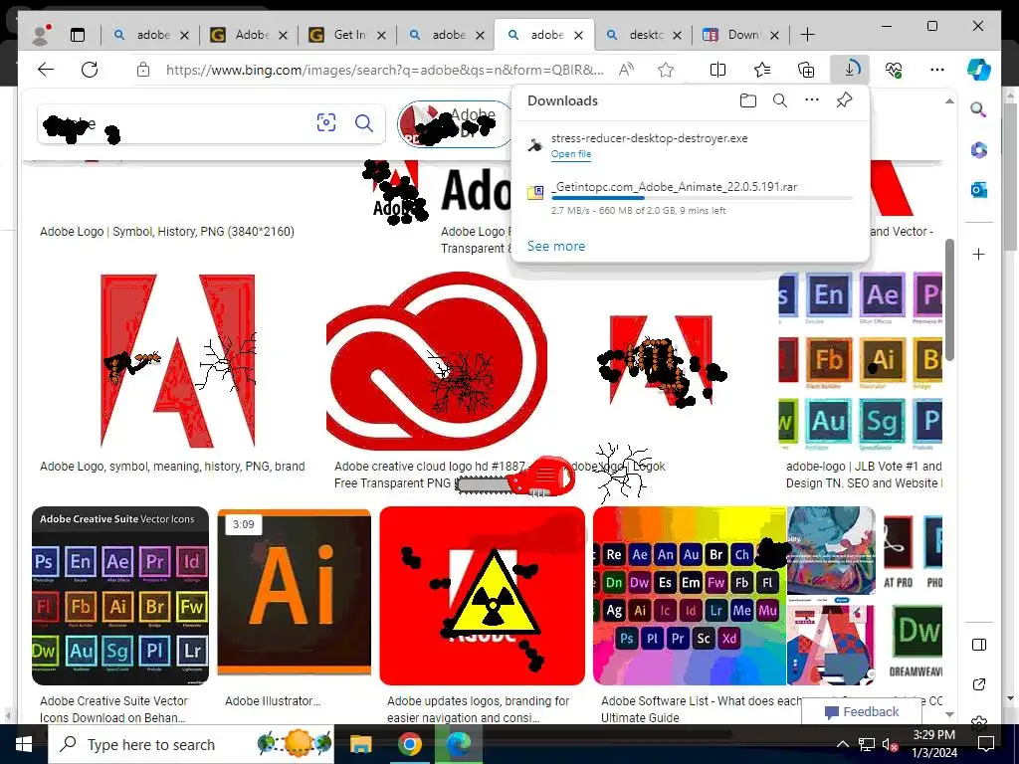Search downloads with magnifier icon
The width and height of the screenshot is (1019, 764).
780,100
